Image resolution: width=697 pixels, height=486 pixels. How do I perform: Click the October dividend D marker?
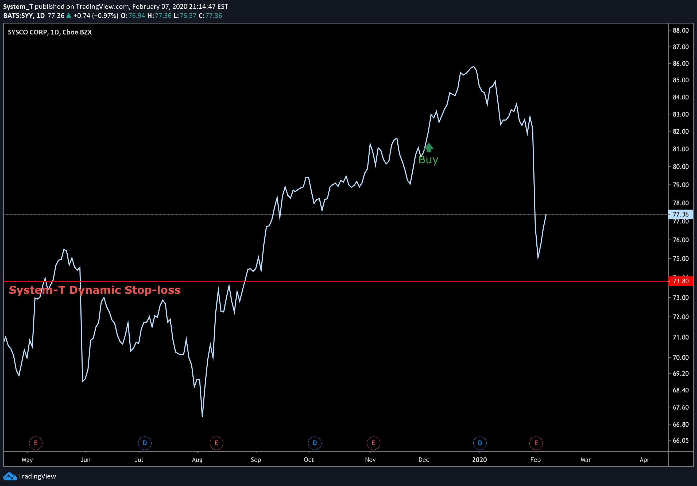point(315,443)
